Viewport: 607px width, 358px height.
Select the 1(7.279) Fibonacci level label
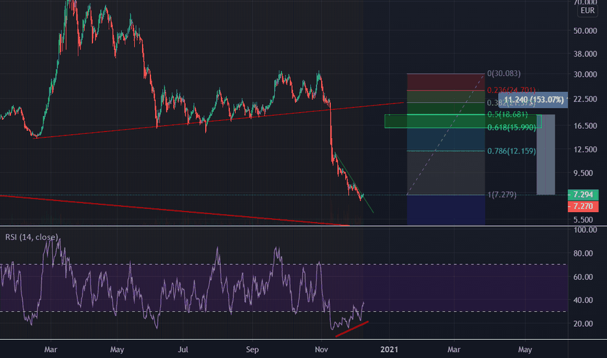click(501, 195)
